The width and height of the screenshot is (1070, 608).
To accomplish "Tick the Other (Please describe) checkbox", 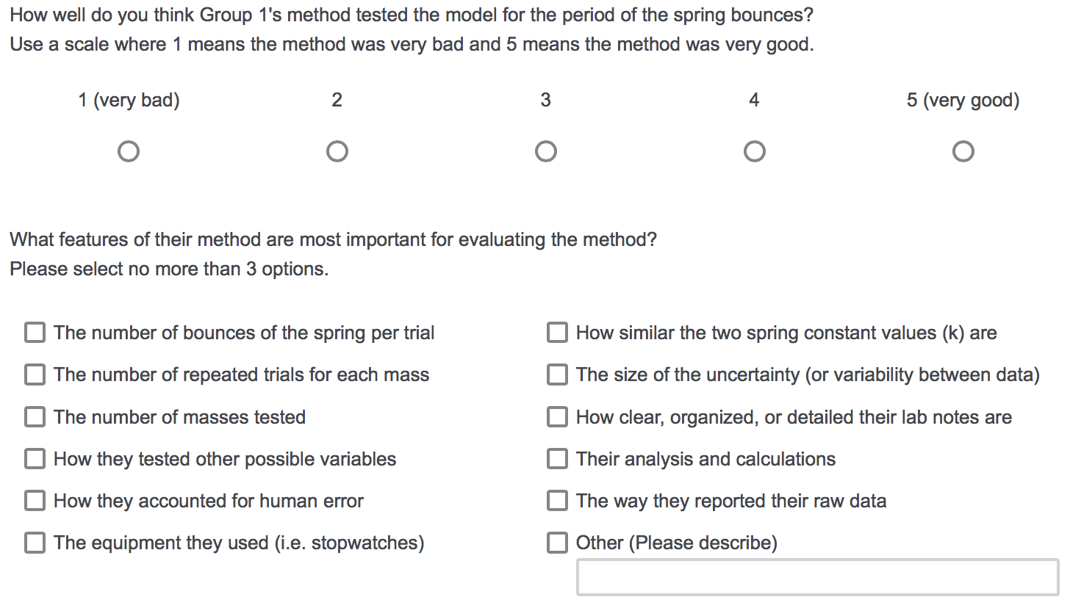I will click(557, 543).
